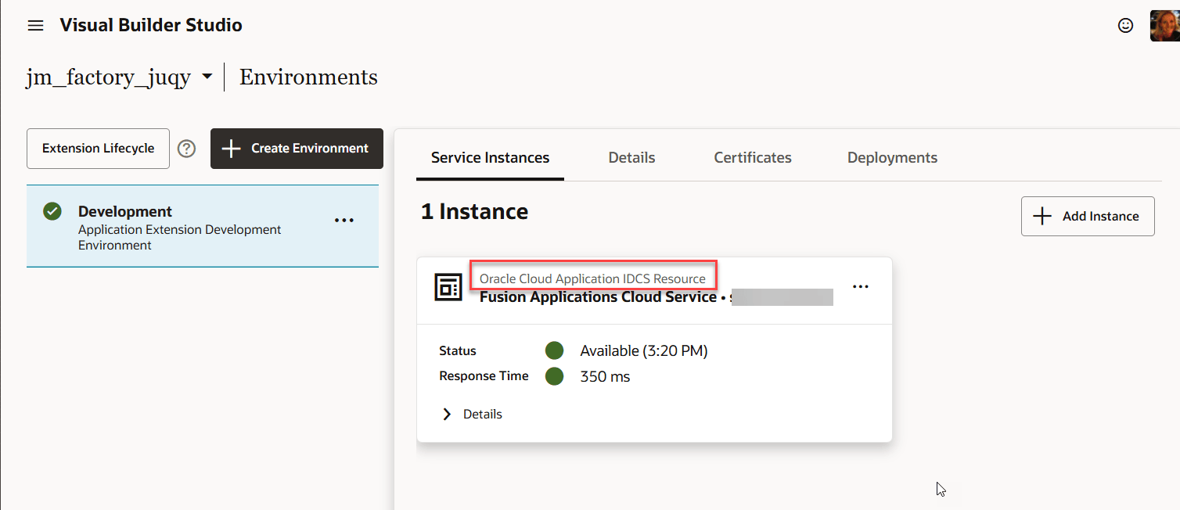Click the Extension Lifecycle button

click(x=98, y=149)
